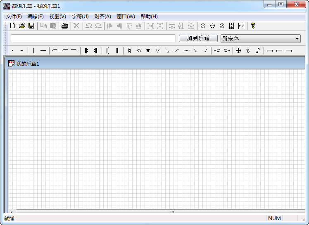Click the horizontal scrollbar thumb

point(172,212)
